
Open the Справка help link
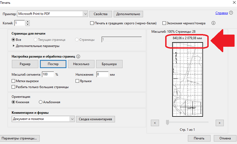pos(221,13)
